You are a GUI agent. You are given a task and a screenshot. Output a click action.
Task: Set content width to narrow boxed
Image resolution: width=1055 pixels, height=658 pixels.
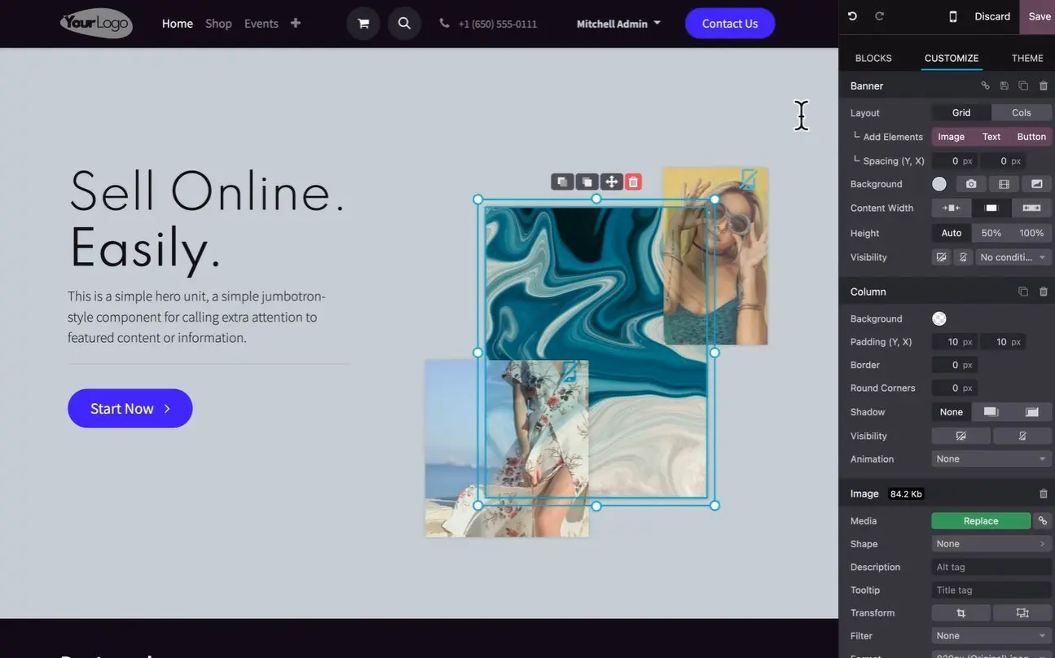[x=952, y=208]
